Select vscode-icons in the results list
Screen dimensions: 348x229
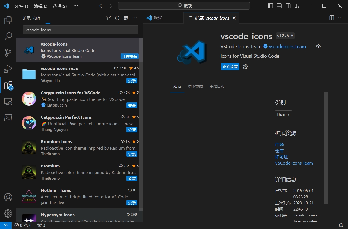[x=78, y=50]
